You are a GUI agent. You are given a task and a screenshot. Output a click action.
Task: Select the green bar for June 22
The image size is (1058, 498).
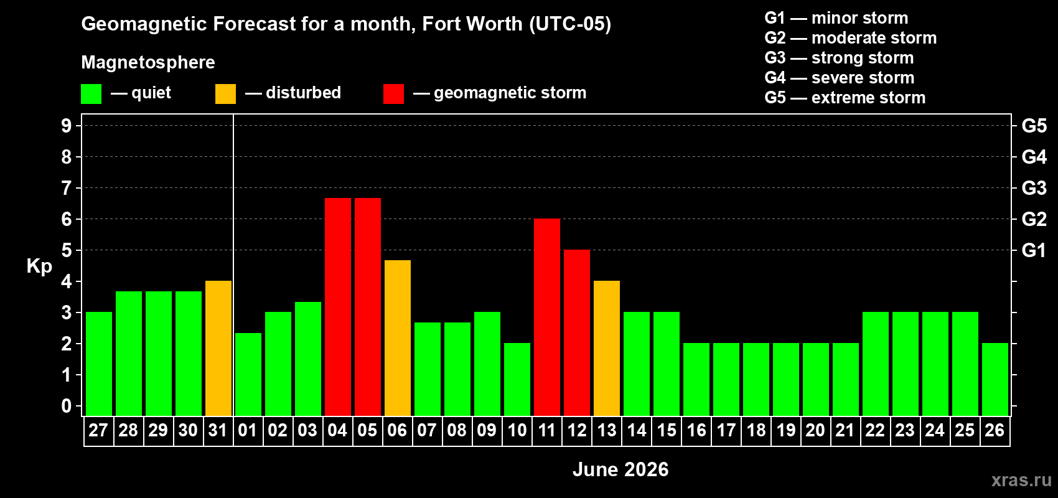point(876,364)
